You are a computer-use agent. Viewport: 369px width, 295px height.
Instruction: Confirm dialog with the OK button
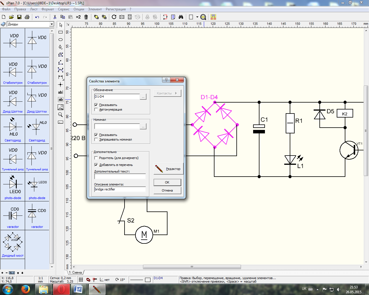pyautogui.click(x=167, y=182)
